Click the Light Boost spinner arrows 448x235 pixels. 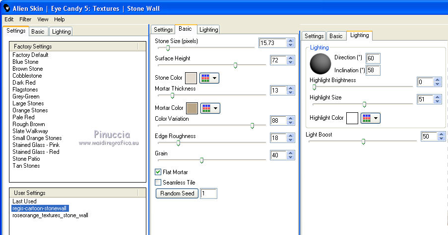click(x=442, y=136)
